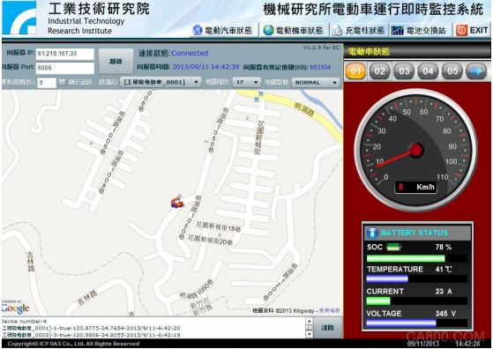
Task: Click the 花園新城街20巷 map label
Action: (x=210, y=240)
